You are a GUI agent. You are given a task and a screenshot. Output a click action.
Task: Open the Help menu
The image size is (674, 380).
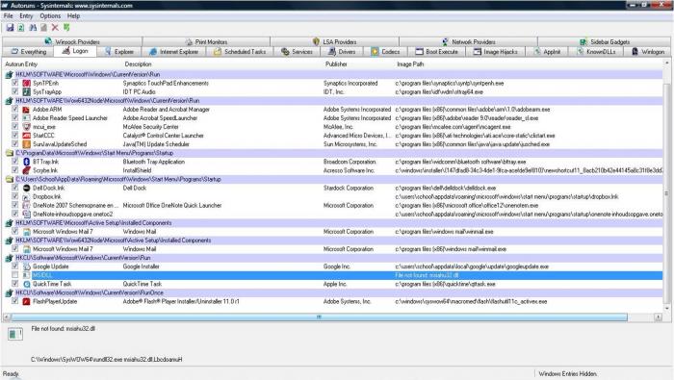click(x=73, y=16)
